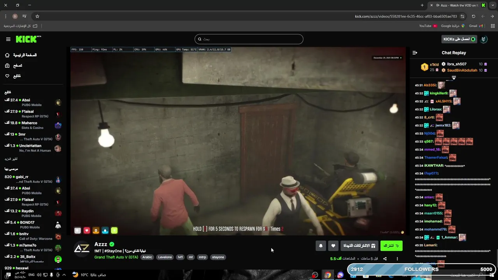
Task: Open the three-dot more options menu
Action: [x=397, y=259]
